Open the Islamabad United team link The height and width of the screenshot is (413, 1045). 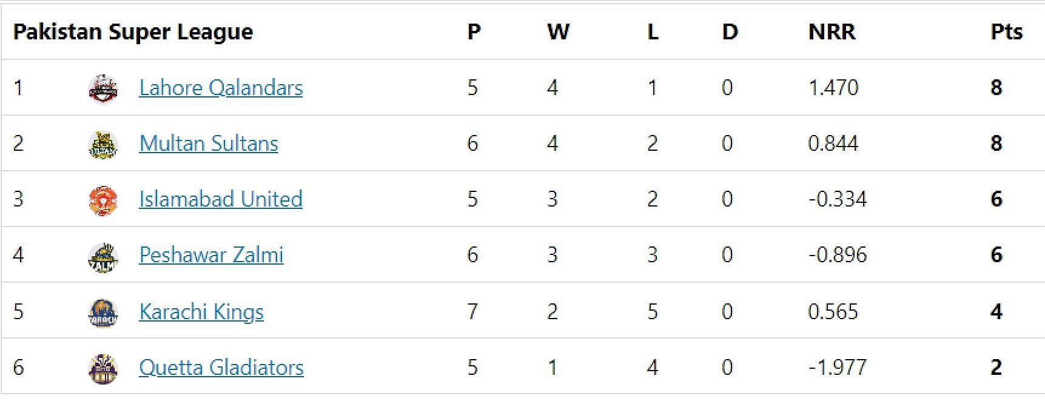221,199
